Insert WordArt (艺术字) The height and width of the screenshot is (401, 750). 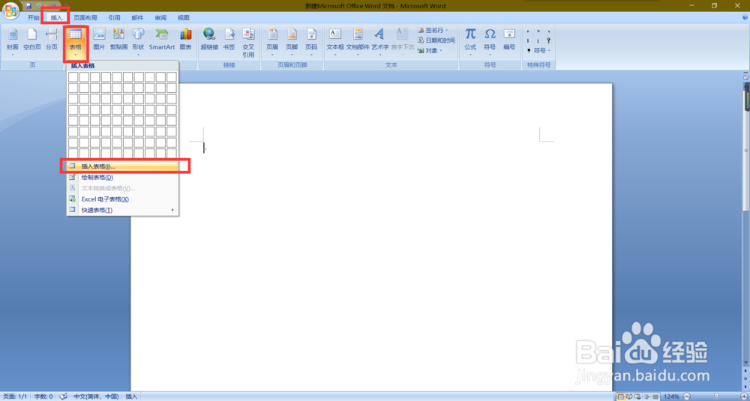(x=379, y=41)
